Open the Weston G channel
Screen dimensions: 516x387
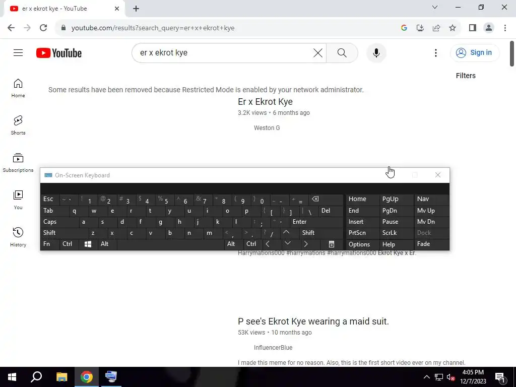pos(267,128)
